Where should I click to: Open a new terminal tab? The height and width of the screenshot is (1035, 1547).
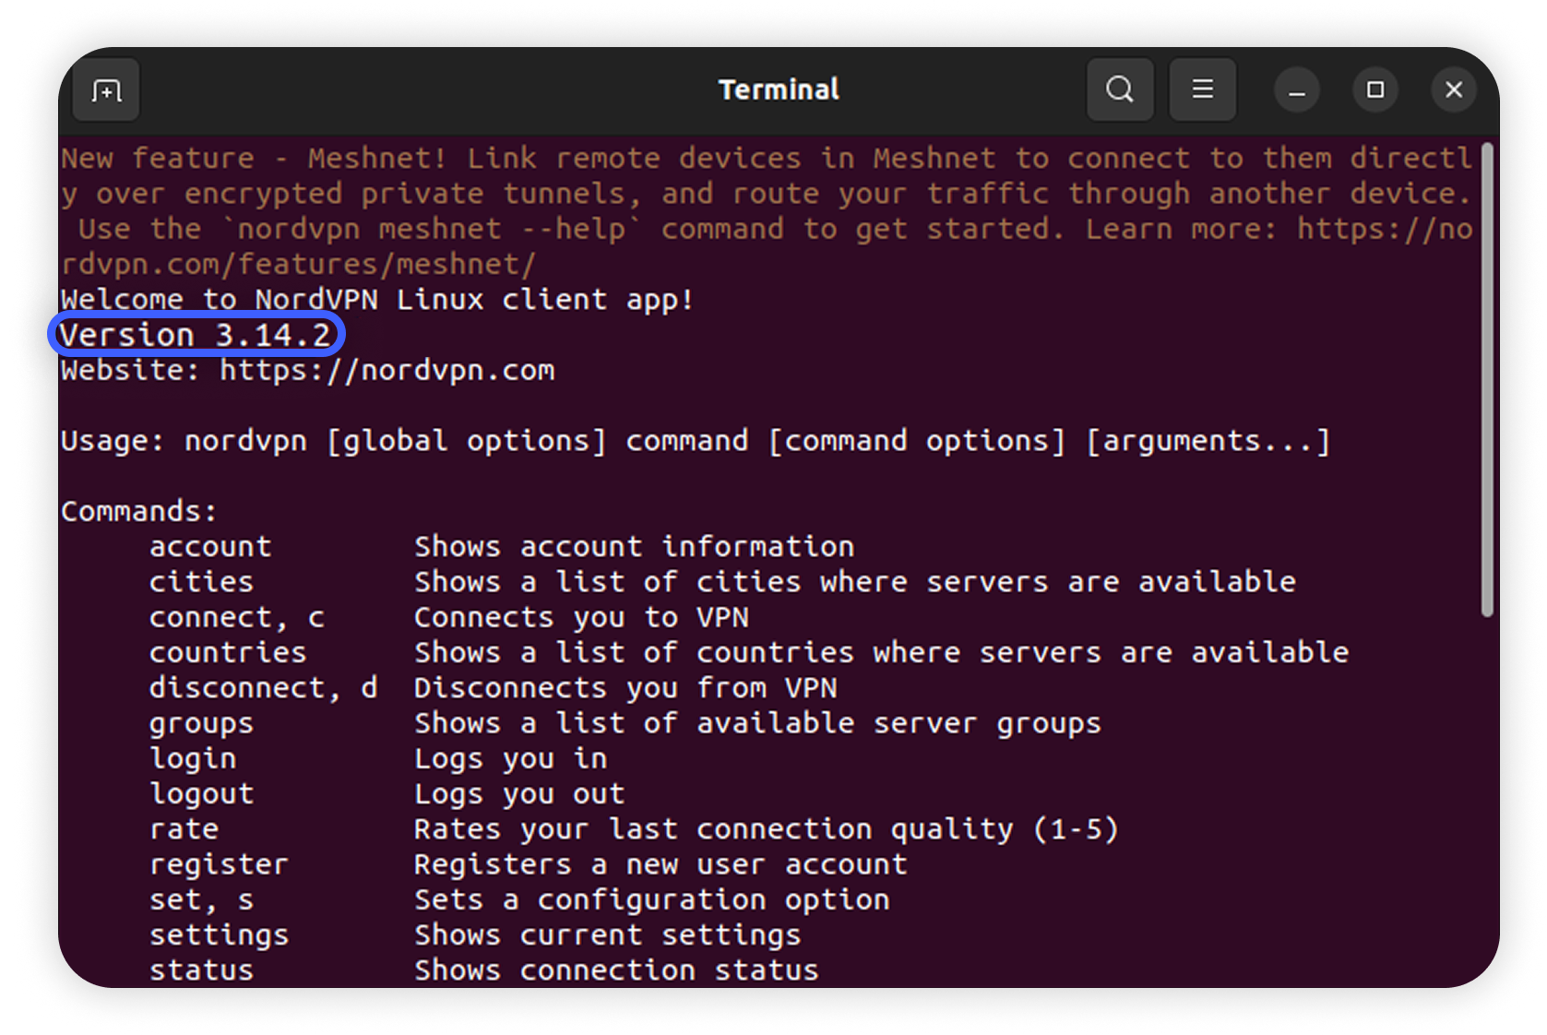pyautogui.click(x=106, y=90)
